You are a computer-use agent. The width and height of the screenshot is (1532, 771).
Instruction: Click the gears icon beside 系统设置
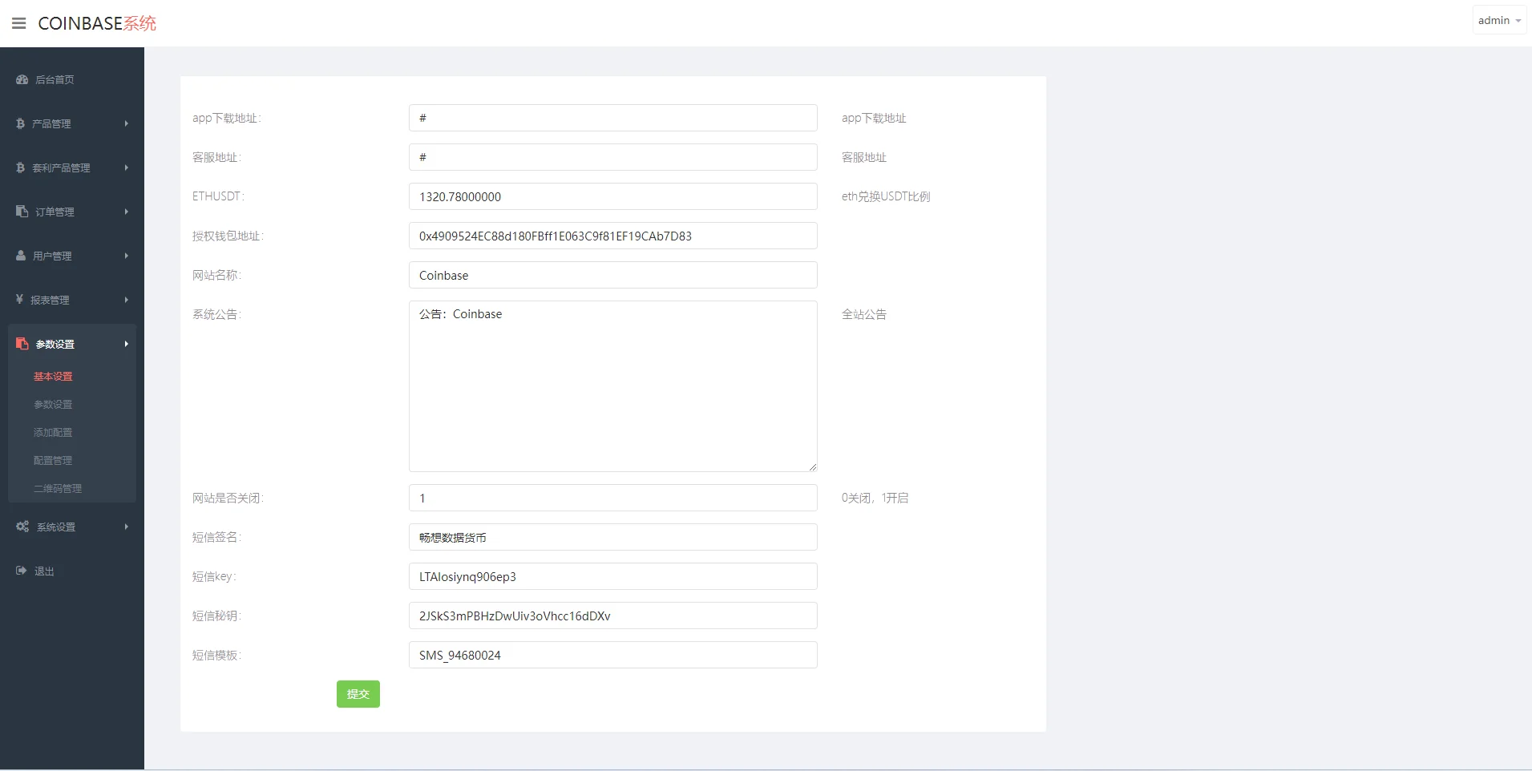pyautogui.click(x=22, y=527)
